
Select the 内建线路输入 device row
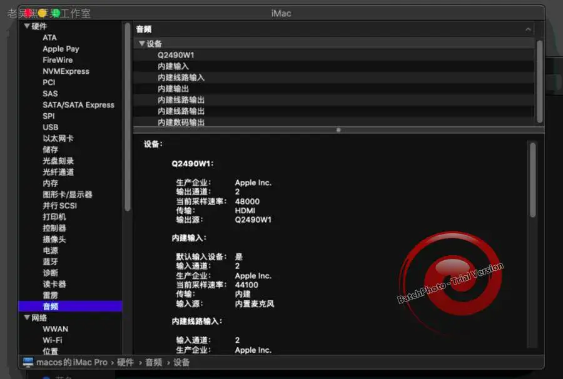[333, 78]
